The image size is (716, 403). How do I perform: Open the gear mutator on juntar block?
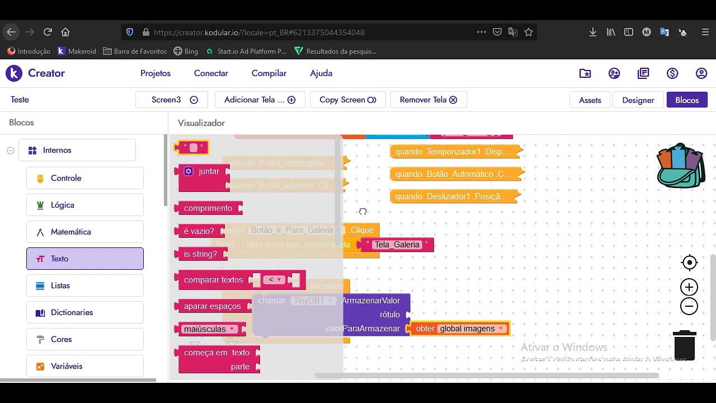pos(189,171)
